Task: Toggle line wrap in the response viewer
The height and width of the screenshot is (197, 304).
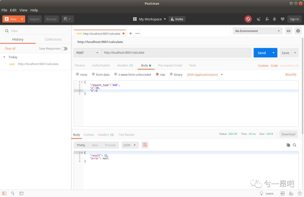Action: coord(145,145)
